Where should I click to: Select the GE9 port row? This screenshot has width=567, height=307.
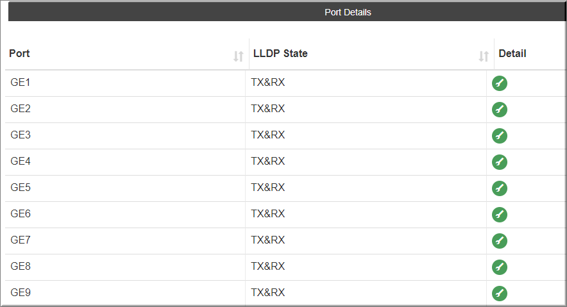285,294
